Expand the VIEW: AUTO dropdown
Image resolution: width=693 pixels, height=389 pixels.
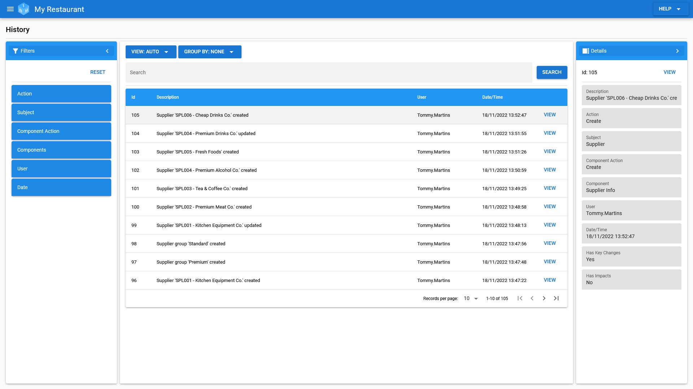tap(167, 52)
